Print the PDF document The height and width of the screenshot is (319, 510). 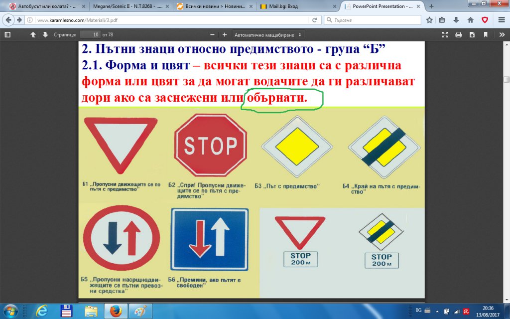point(459,34)
